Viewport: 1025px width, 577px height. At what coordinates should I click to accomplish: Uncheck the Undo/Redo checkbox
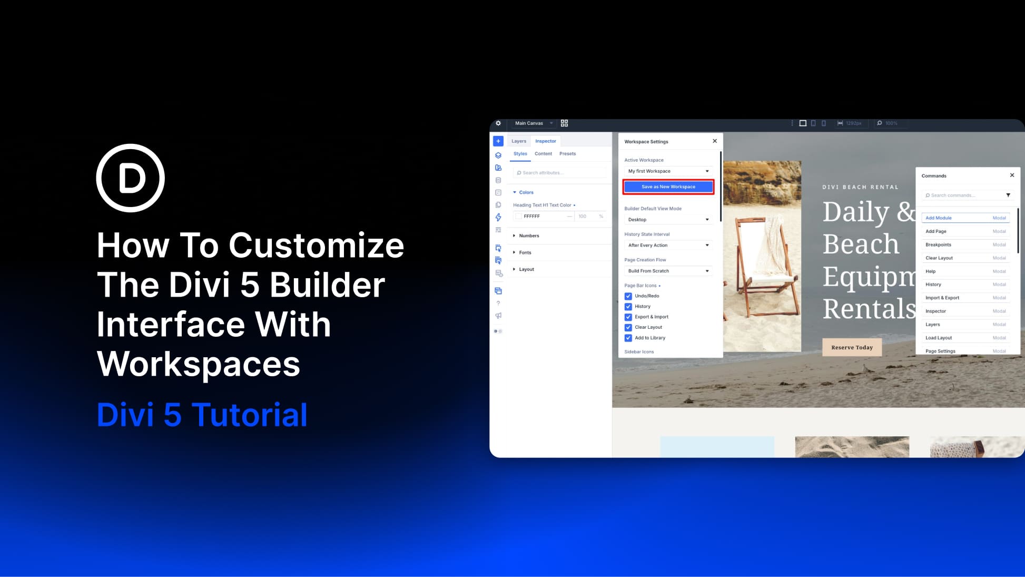(x=628, y=296)
